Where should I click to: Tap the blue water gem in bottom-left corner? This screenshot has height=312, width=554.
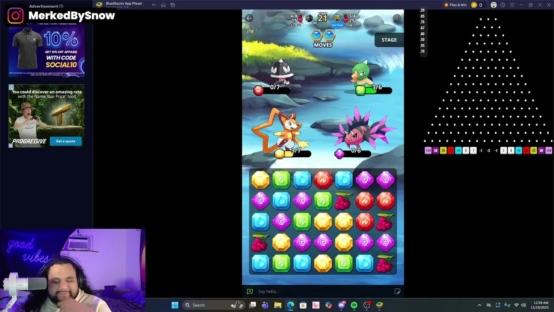pos(261,263)
